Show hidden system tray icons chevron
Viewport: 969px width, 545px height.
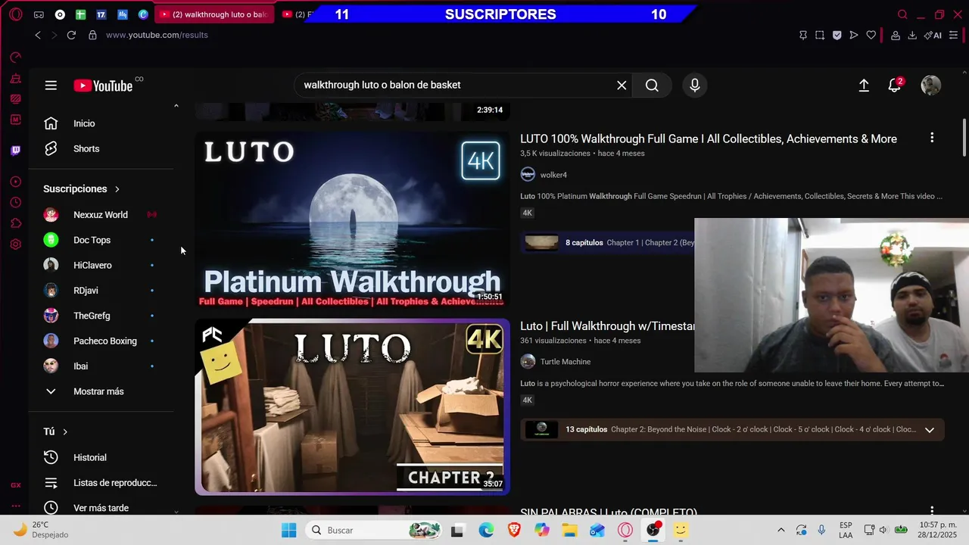pyautogui.click(x=781, y=530)
